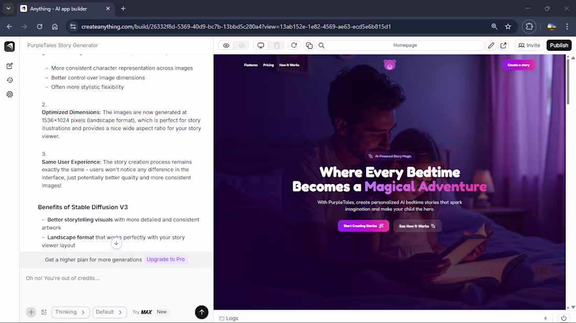Image resolution: width=576 pixels, height=323 pixels.
Task: Expand the Thinking mode dropdown
Action: coord(70,312)
